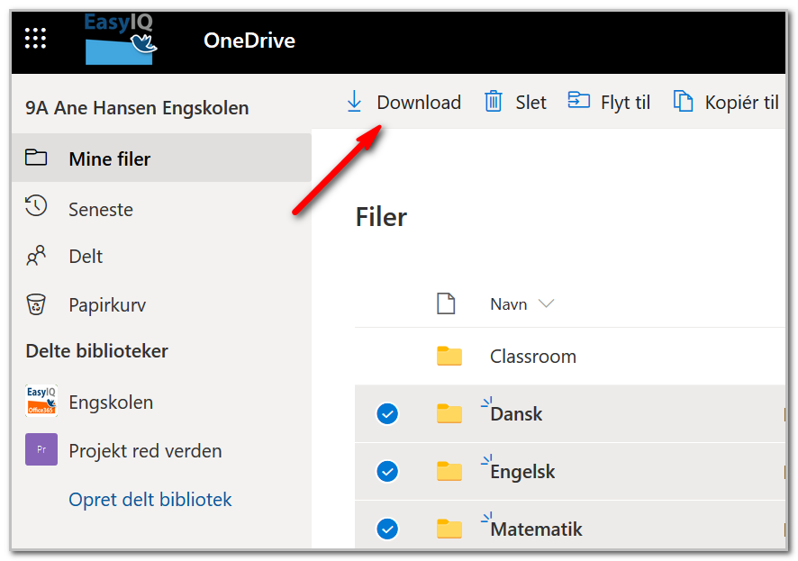Open Projekt red verden library
Image resolution: width=798 pixels, height=561 pixels.
click(145, 451)
